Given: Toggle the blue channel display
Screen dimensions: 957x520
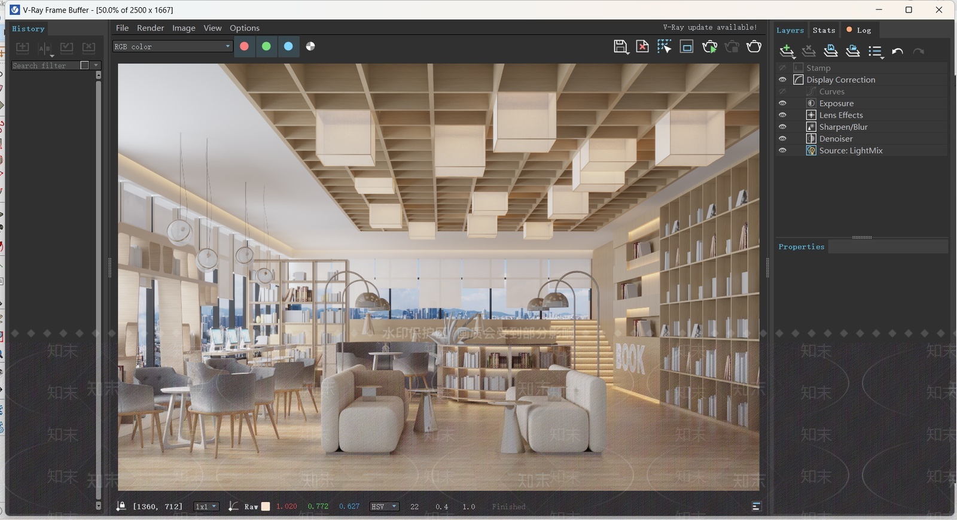Looking at the screenshot, I should pos(288,46).
